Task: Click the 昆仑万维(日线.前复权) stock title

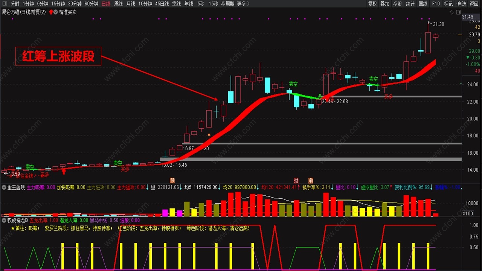Action: pyautogui.click(x=24, y=12)
